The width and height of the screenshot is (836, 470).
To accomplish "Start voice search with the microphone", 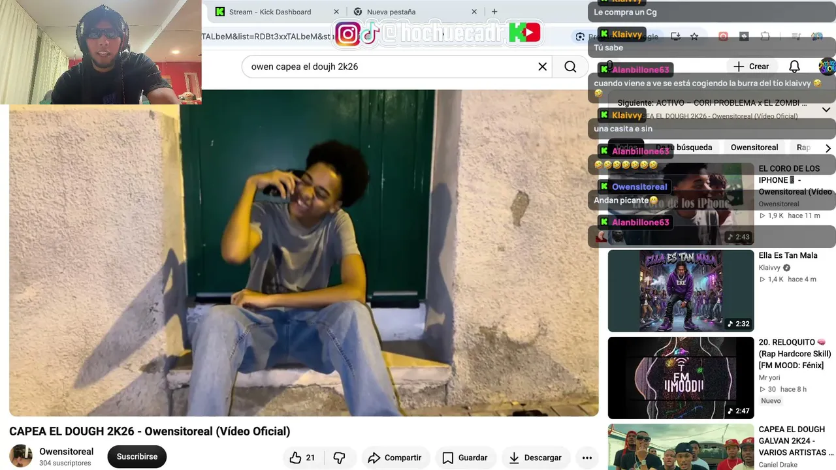I will (x=609, y=67).
